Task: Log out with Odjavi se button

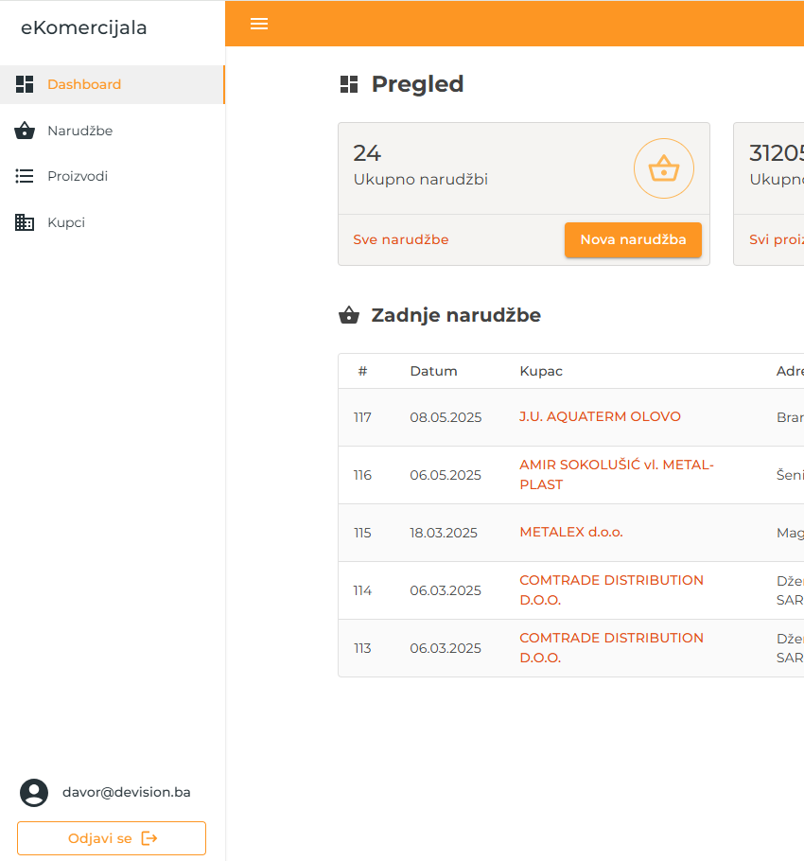Action: (112, 838)
